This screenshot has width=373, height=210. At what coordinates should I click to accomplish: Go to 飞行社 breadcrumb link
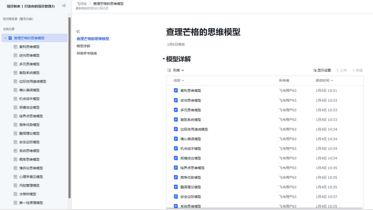[82, 4]
